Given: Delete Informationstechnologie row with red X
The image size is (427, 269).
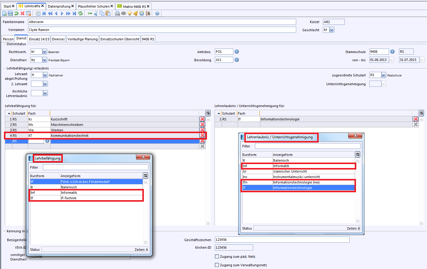Looking at the screenshot, I should pos(416,119).
